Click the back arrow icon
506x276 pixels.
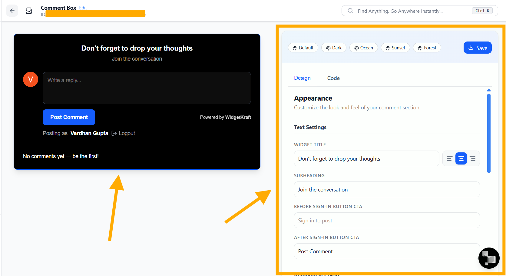tap(12, 11)
